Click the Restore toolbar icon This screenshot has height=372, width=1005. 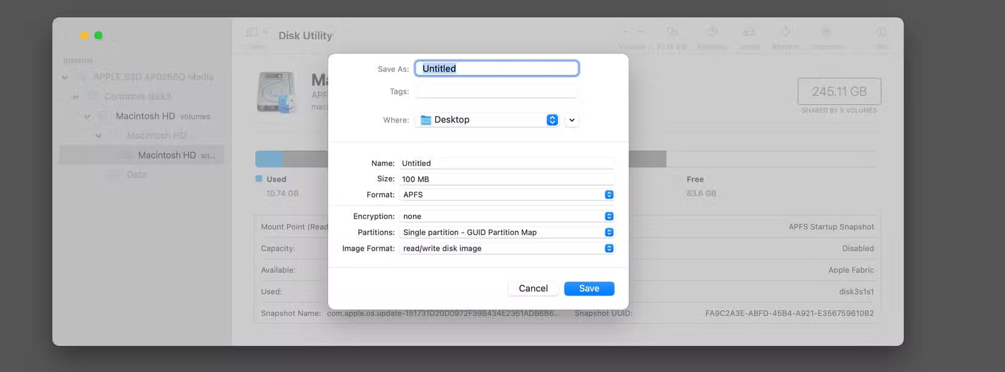(x=786, y=32)
